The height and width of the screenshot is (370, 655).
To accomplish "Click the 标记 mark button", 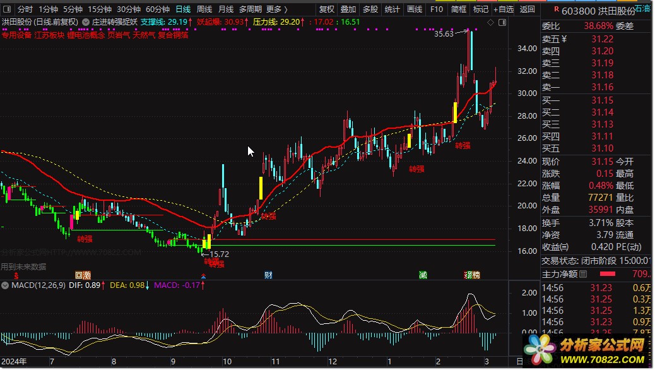I will 480,9.
